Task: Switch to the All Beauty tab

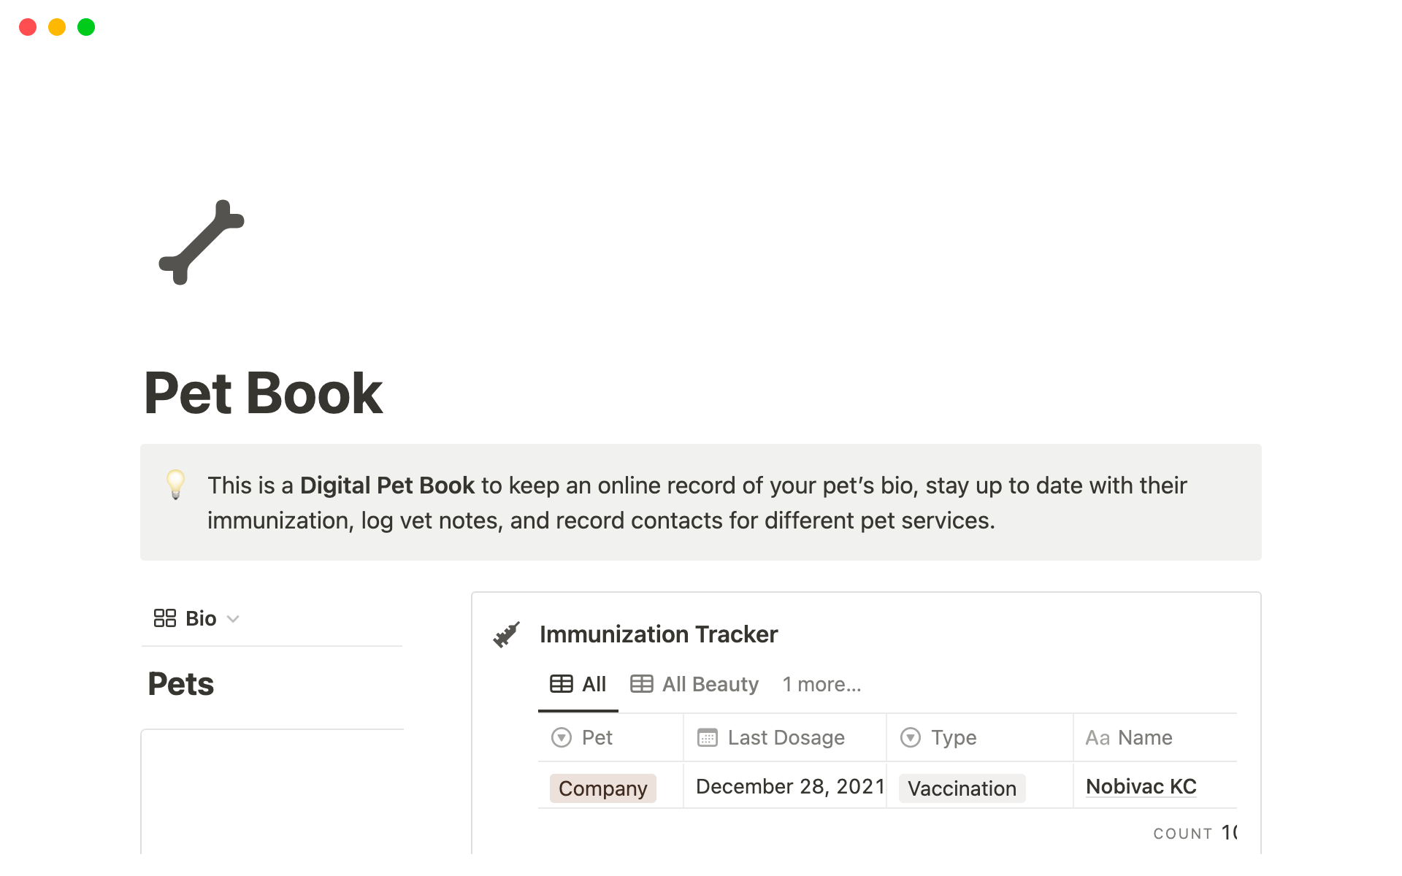Action: click(x=694, y=684)
